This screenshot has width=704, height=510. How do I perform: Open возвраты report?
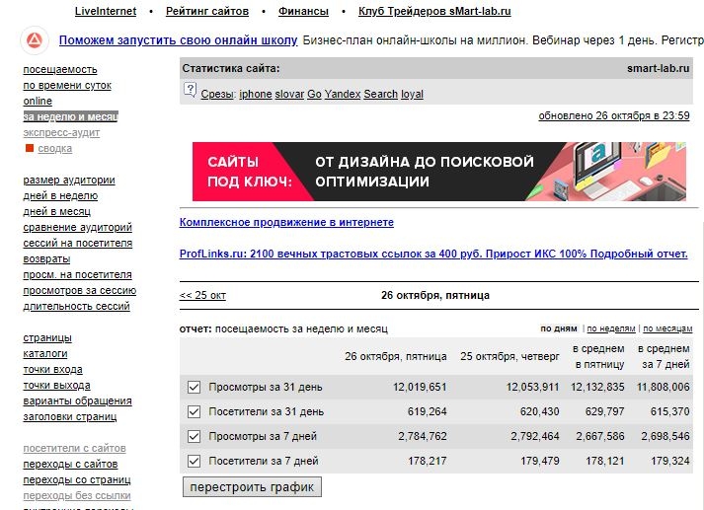click(x=46, y=258)
